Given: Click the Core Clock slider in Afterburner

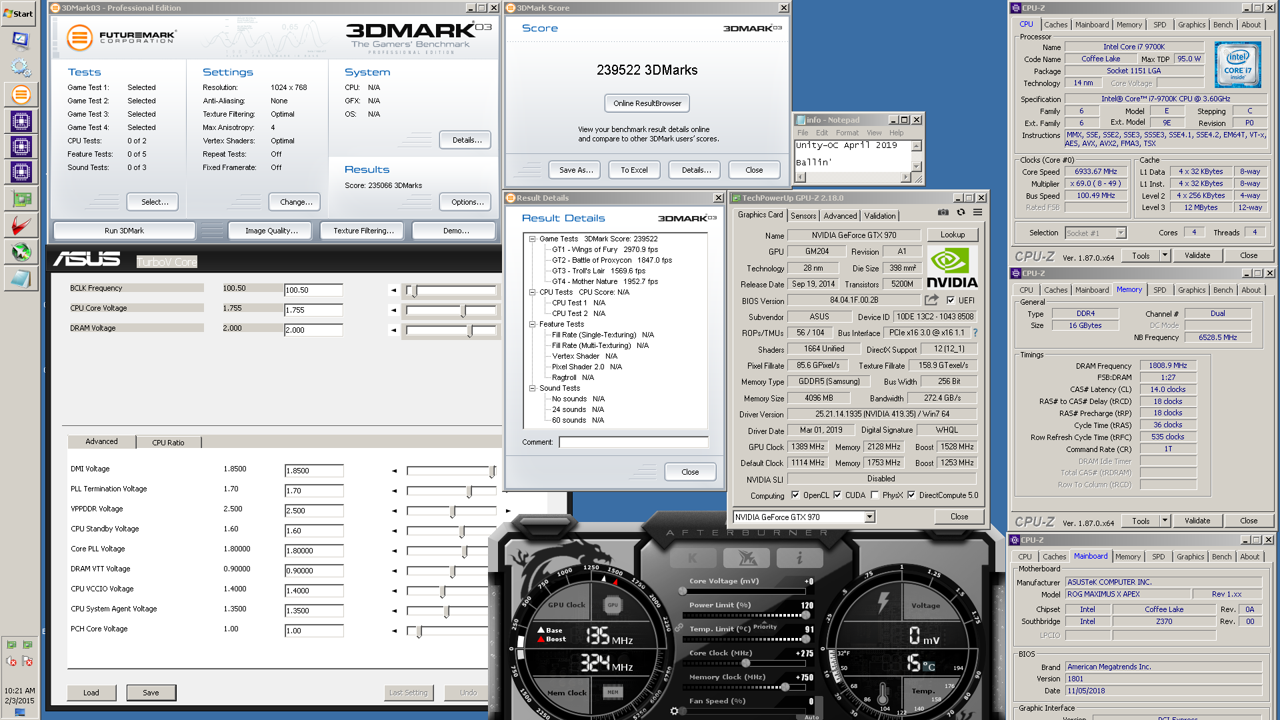Looking at the screenshot, I should [744, 663].
